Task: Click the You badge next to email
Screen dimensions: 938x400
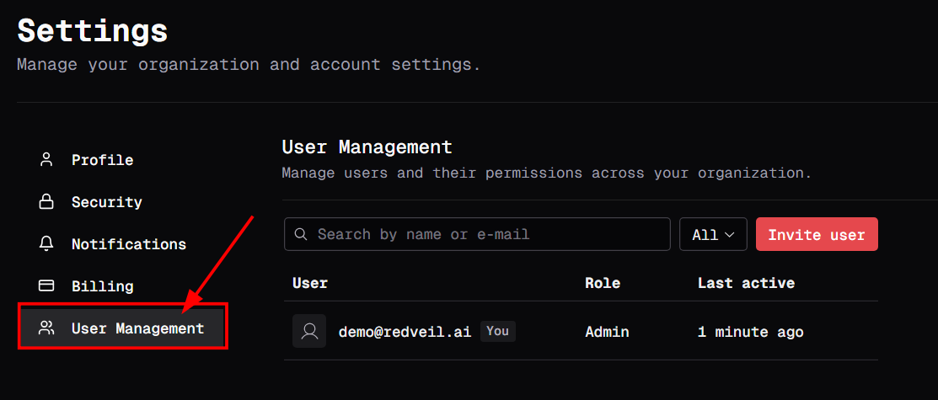Action: click(497, 331)
